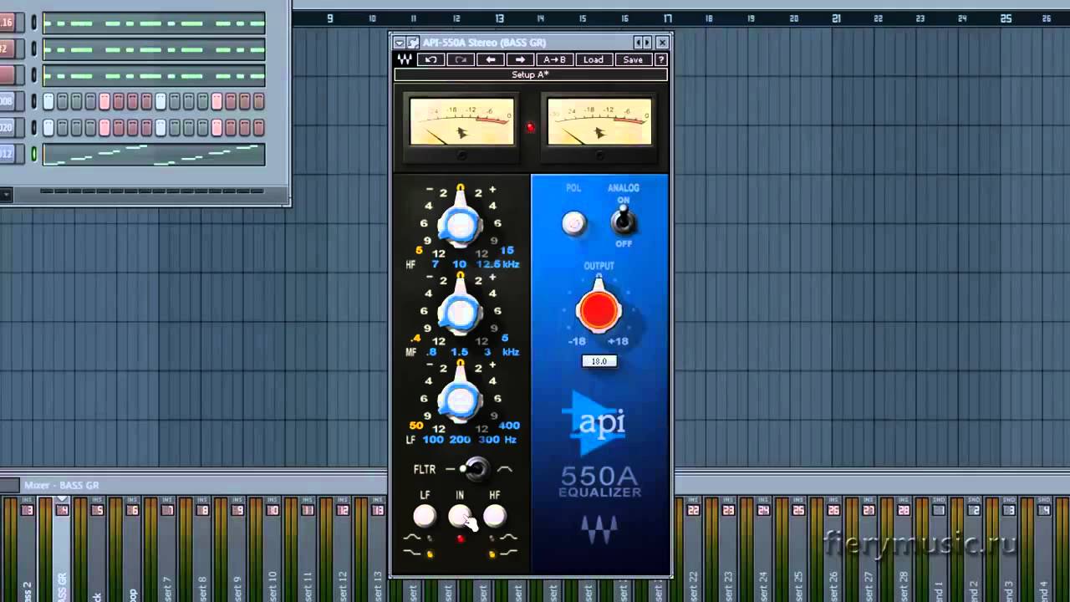The height and width of the screenshot is (602, 1070).
Task: Select the 10 kHz HF frequency
Action: [x=459, y=264]
